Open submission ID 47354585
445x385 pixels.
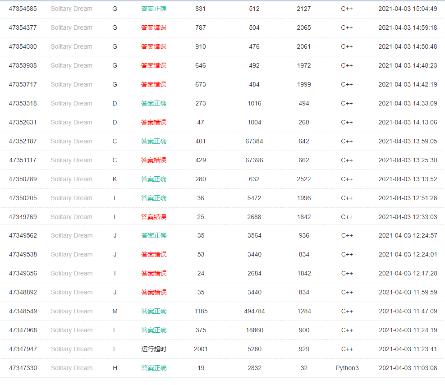click(23, 9)
